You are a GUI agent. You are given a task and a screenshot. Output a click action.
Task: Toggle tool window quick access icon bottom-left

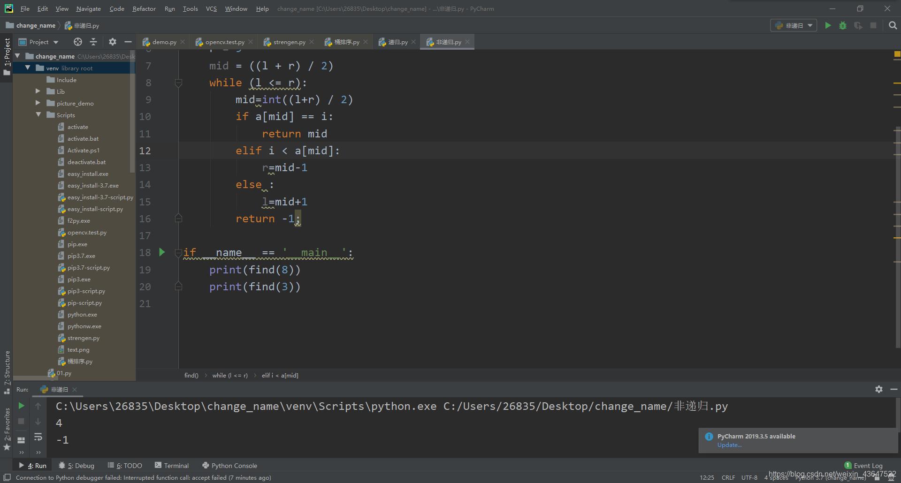pyautogui.click(x=7, y=477)
